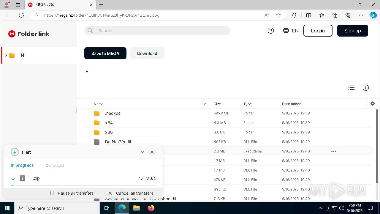Open Task View on taskbar
This screenshot has width=380, height=214.
tap(107, 208)
